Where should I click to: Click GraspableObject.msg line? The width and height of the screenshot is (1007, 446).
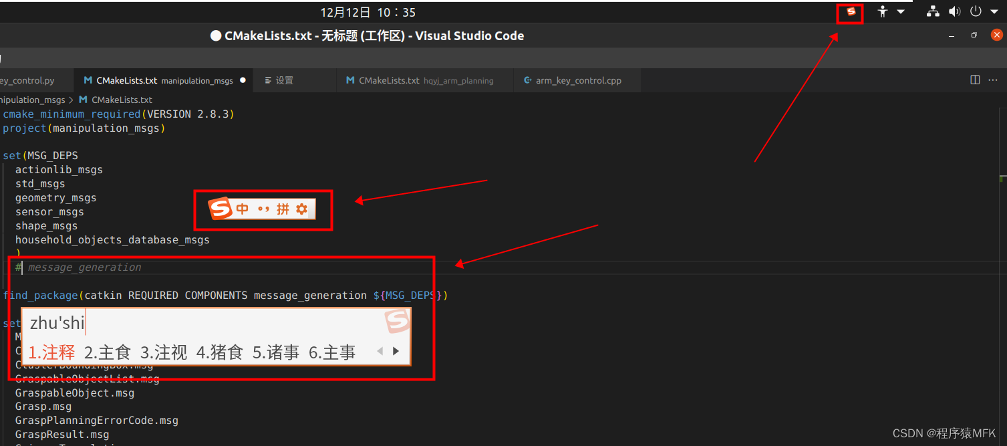(75, 393)
